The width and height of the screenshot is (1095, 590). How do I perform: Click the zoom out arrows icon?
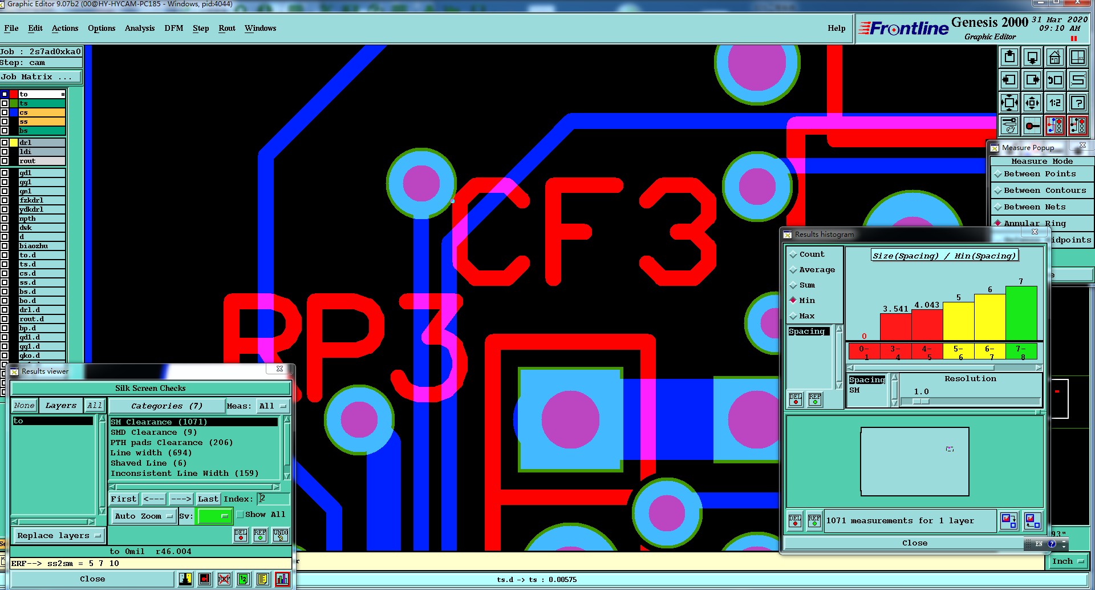click(1032, 103)
